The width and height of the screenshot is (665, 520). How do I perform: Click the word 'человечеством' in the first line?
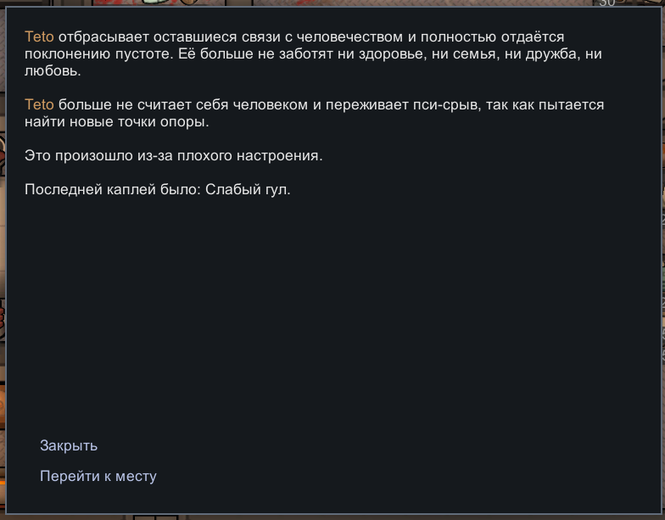tap(349, 37)
